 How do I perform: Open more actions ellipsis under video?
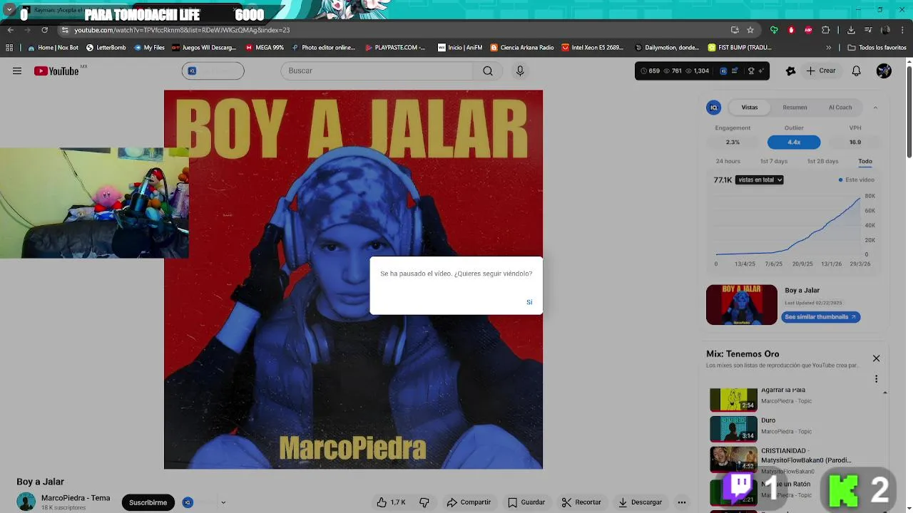click(682, 502)
